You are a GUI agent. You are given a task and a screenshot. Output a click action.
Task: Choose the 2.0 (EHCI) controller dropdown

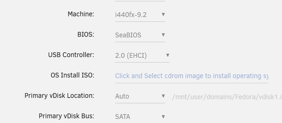click(x=142, y=56)
